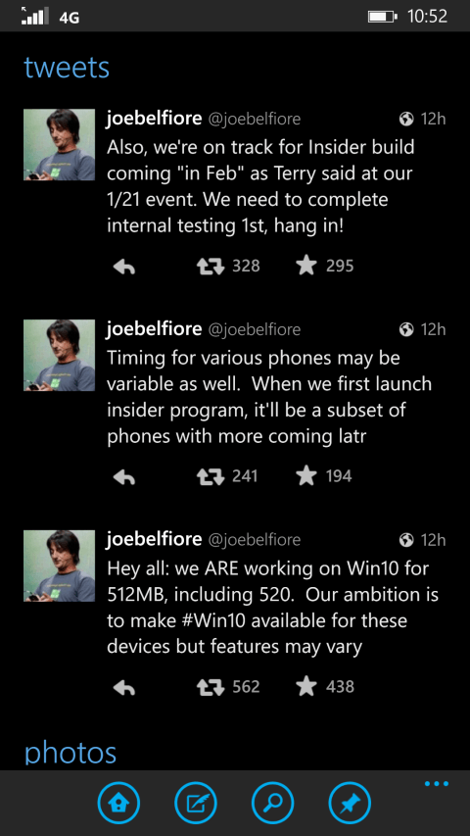Image resolution: width=470 pixels, height=836 pixels.
Task: Open @joebelfiore handle on first tweet
Action: click(254, 120)
